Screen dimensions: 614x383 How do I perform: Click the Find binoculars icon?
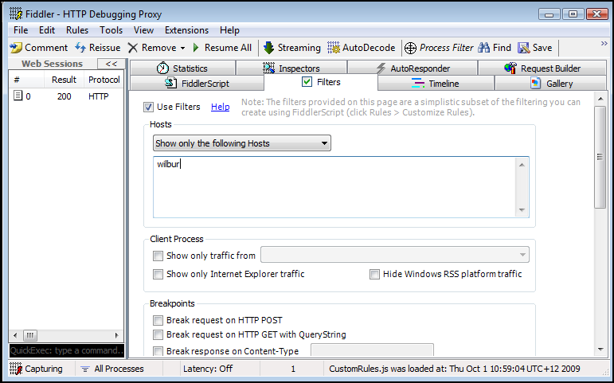pos(484,48)
